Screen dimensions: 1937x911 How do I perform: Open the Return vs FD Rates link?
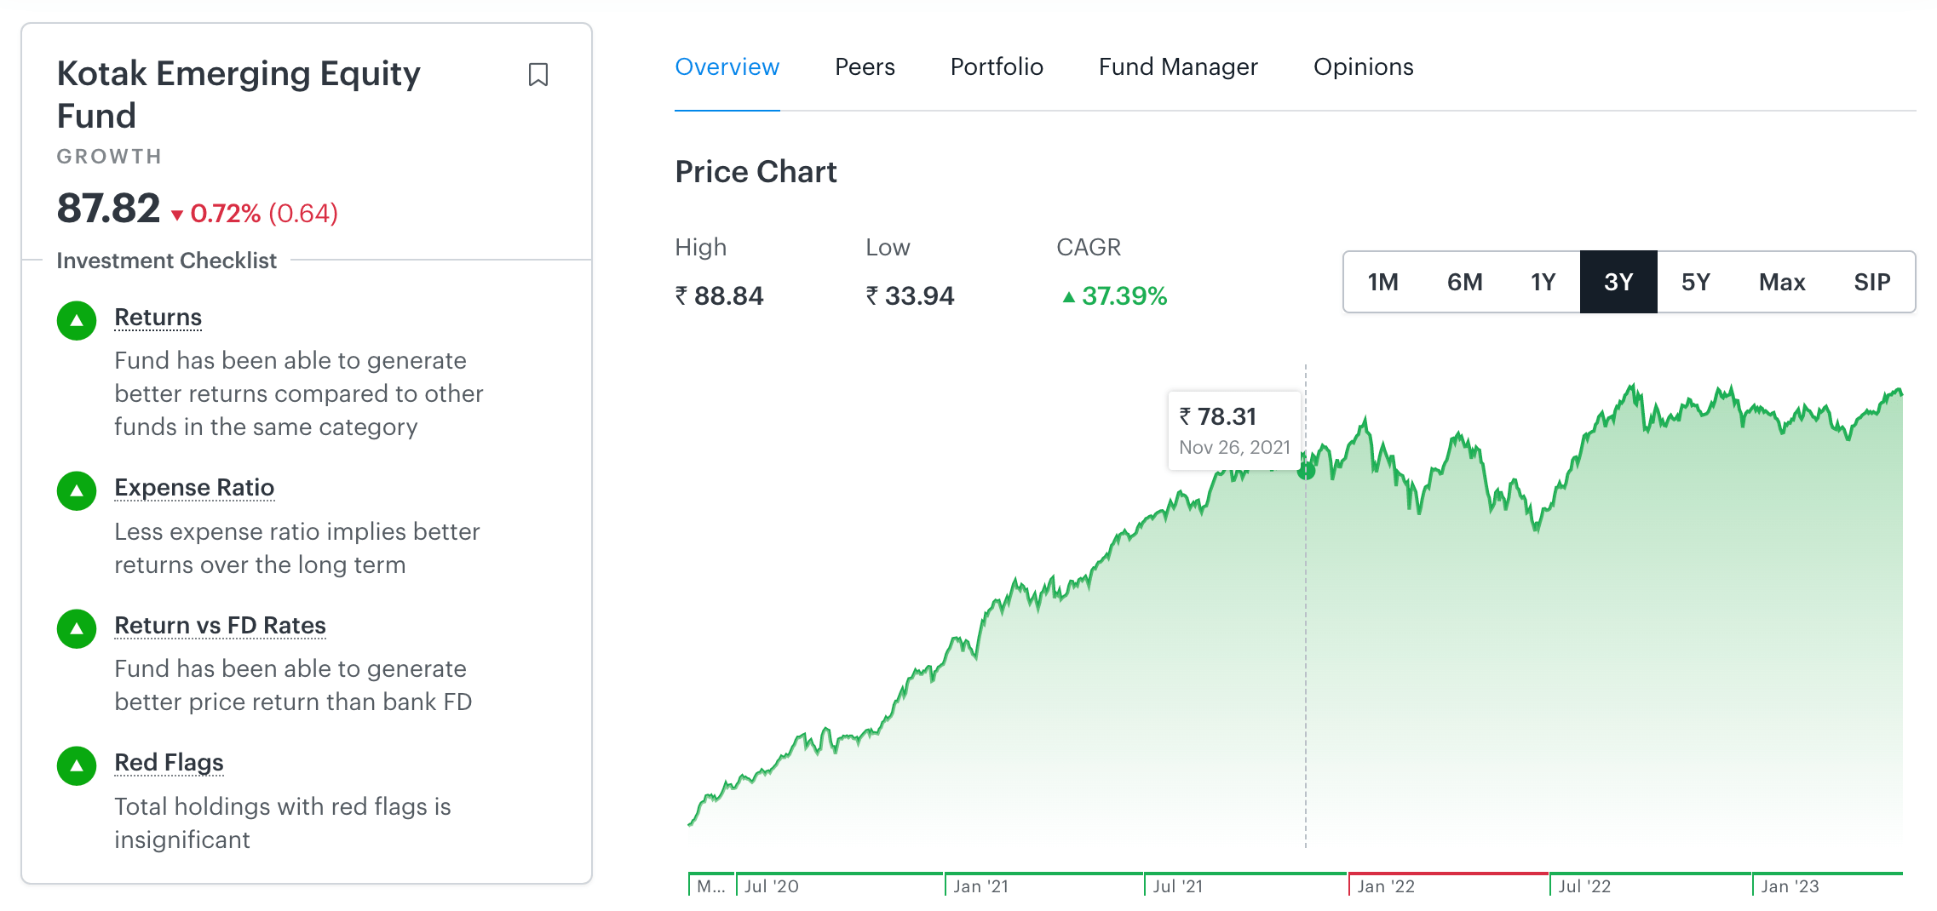220,625
